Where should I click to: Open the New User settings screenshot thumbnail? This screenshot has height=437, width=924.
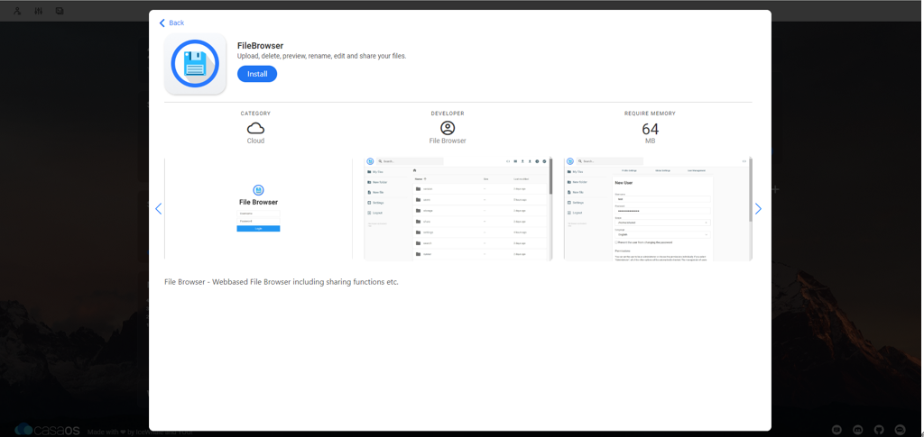(x=658, y=208)
